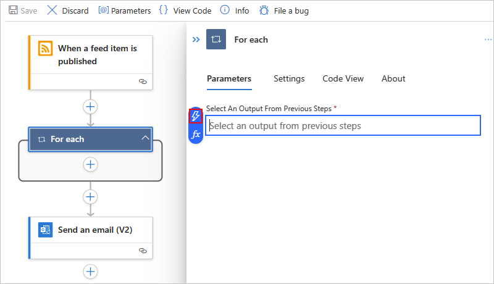Focus the Select an output from previous steps field
This screenshot has height=284, width=494.
(x=343, y=125)
